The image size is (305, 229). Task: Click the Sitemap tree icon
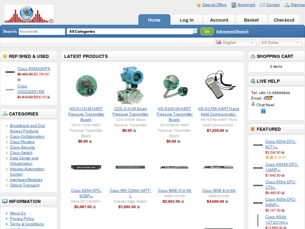pyautogui.click(x=287, y=5)
